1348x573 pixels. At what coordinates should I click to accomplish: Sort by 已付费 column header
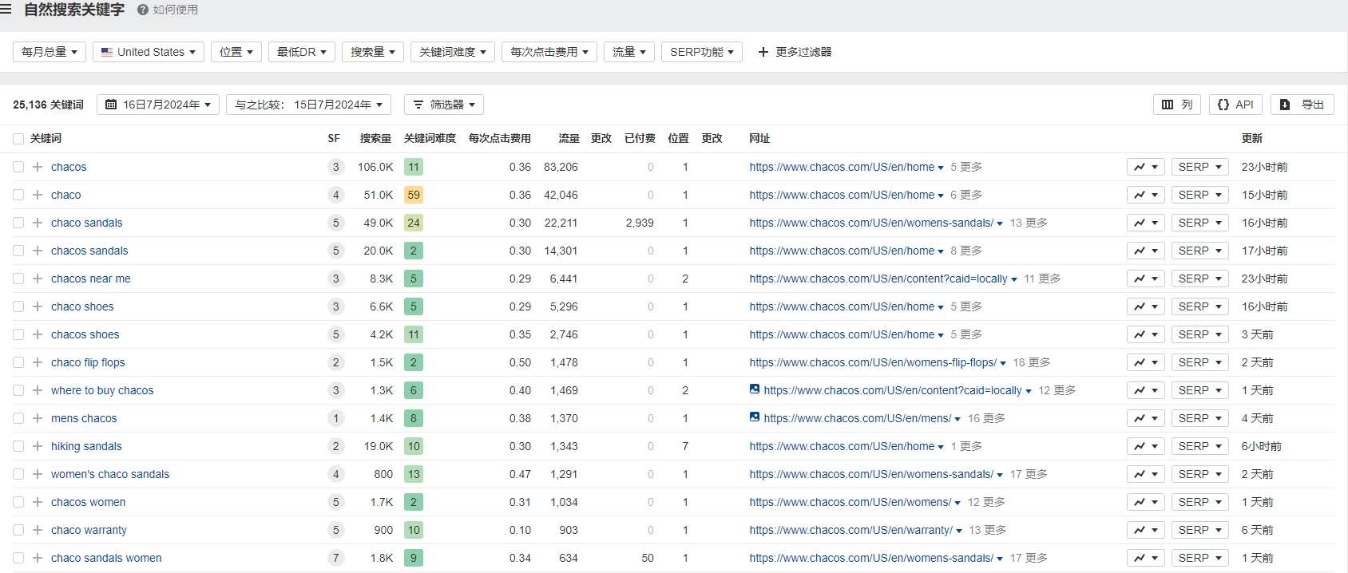click(x=640, y=139)
